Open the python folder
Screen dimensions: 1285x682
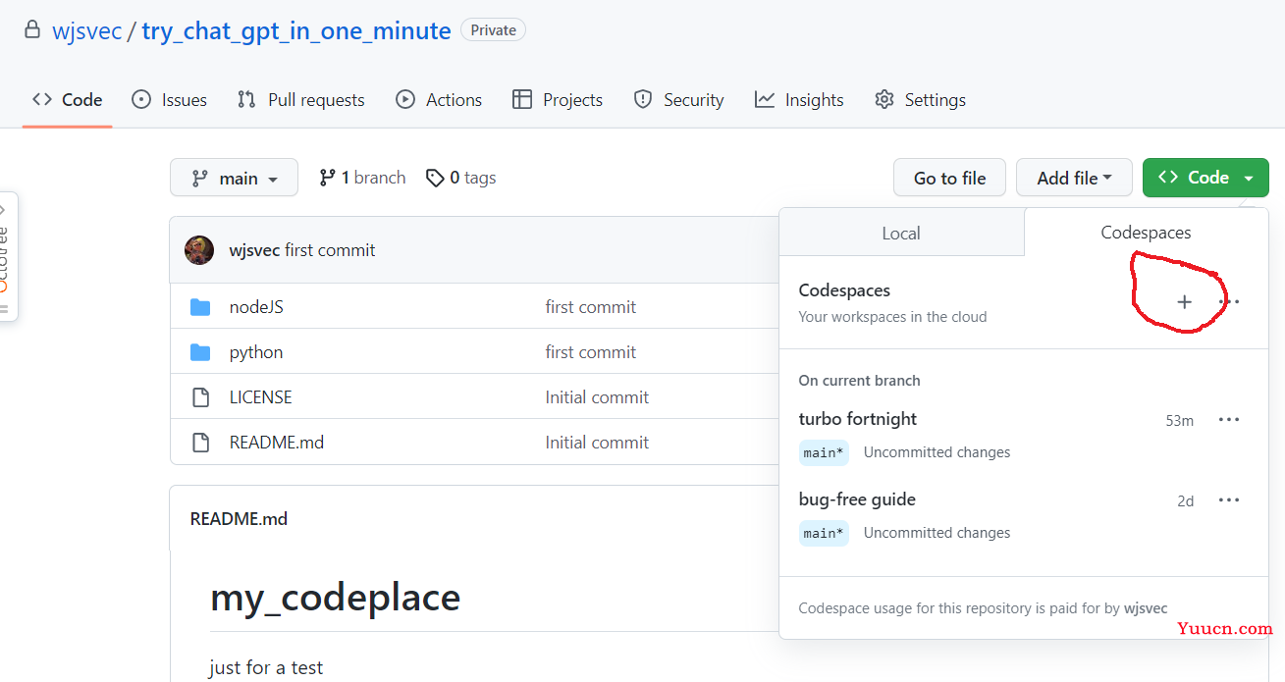(x=256, y=352)
